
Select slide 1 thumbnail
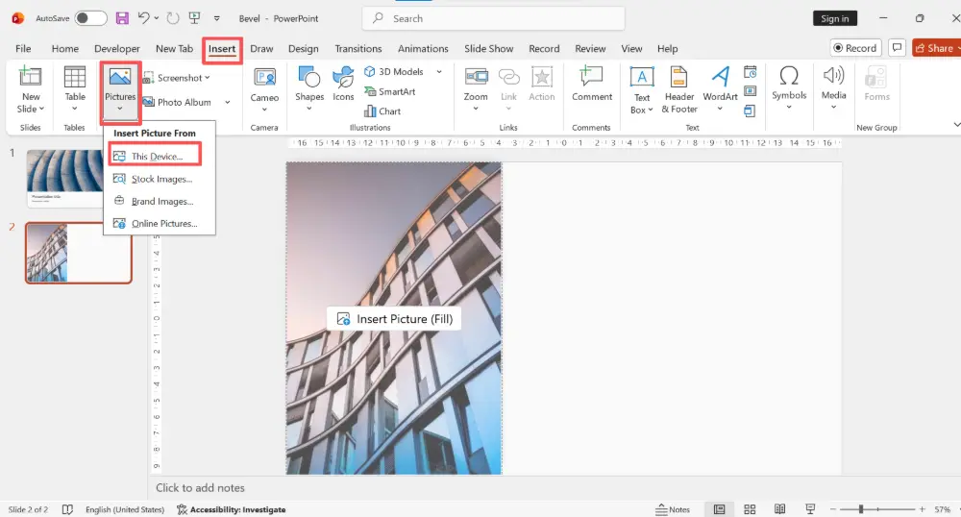65,178
